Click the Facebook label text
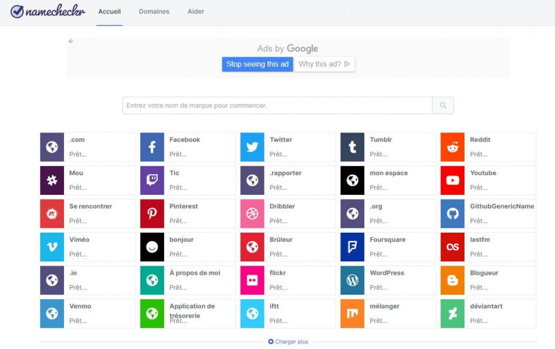Image resolution: width=555 pixels, height=349 pixels. tap(185, 140)
